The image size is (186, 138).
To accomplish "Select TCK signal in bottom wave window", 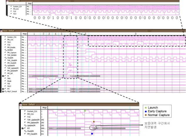I will (29, 117).
